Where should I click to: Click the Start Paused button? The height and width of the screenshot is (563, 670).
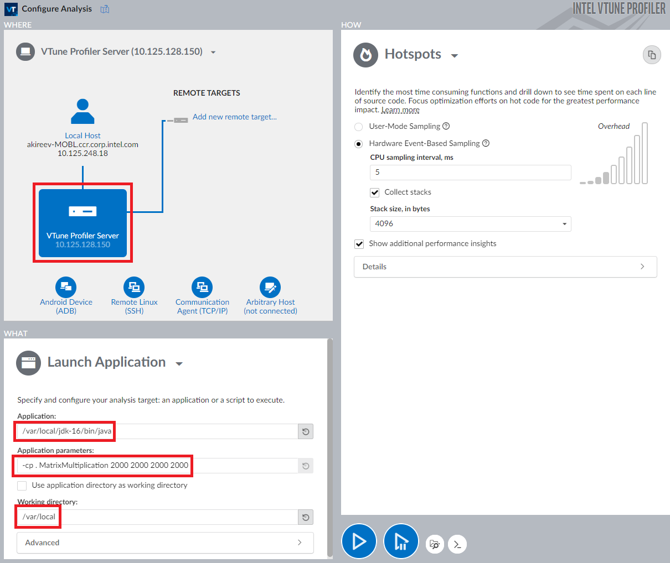pyautogui.click(x=401, y=541)
